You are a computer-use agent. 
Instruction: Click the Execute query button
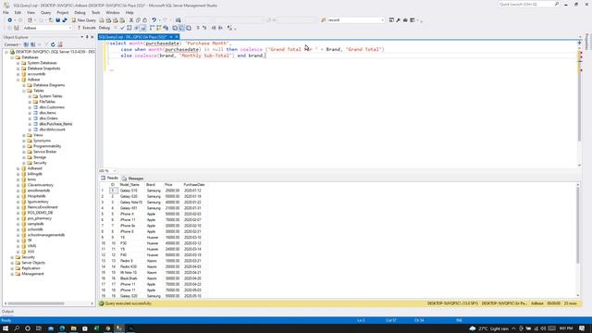(x=86, y=28)
